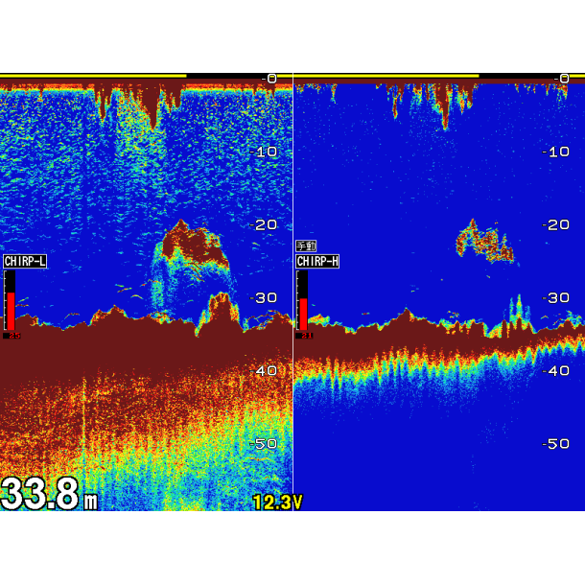Screen dimensions: 585x585
Task: Click the 30 depth marker, left panel
Action: [265, 297]
